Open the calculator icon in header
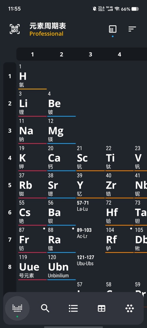 click(113, 29)
